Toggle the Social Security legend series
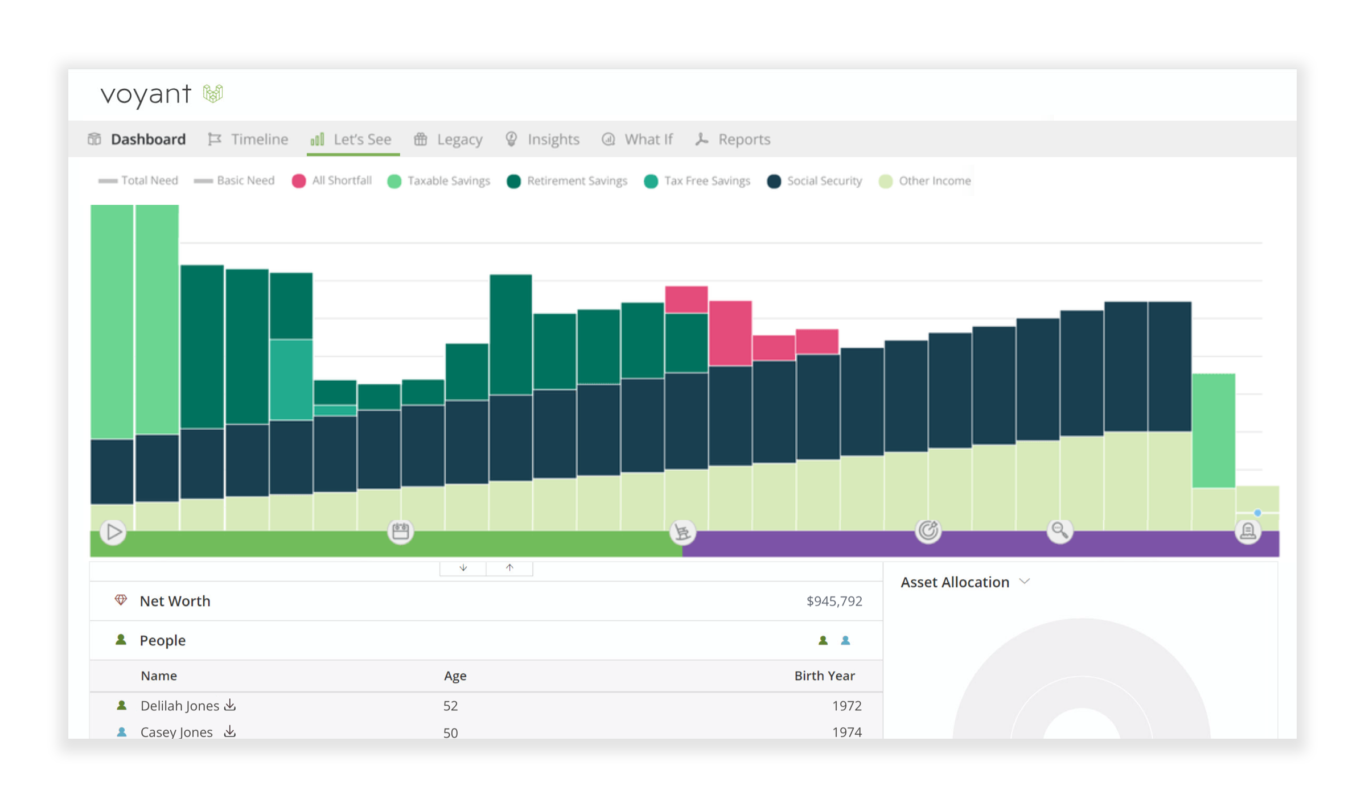This screenshot has height=807, width=1365. [x=814, y=181]
